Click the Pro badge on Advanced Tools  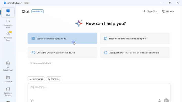click(11, 32)
